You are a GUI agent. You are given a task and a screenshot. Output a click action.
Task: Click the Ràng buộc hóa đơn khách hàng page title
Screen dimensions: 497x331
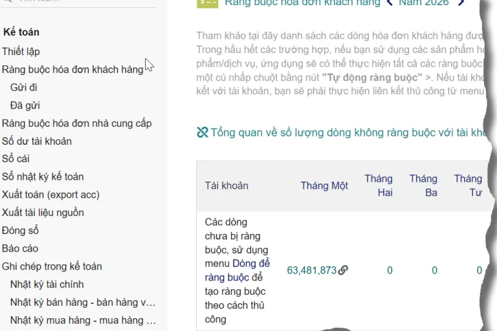click(x=302, y=3)
